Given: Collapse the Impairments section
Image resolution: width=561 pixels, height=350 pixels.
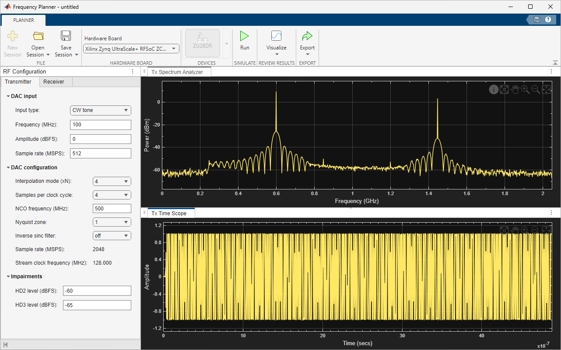Looking at the screenshot, I should click(7, 276).
